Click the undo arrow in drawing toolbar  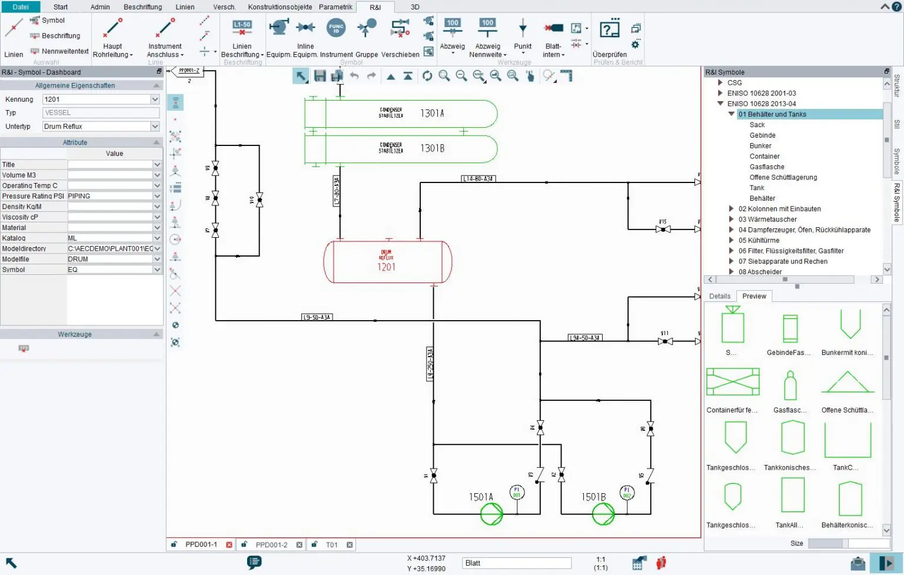point(354,76)
